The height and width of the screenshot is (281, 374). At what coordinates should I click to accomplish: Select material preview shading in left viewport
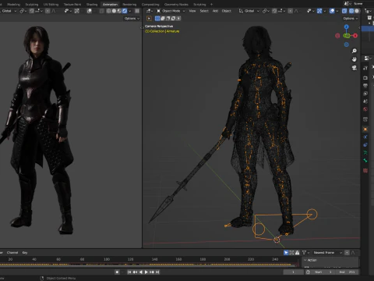point(119,11)
